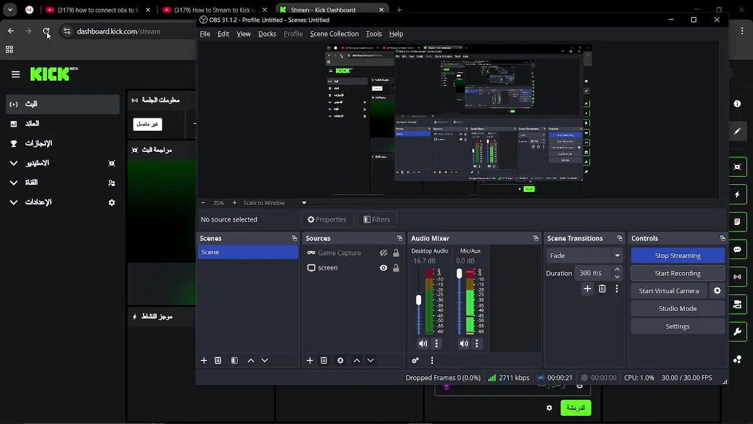Screen dimensions: 753x424
Task: Open Desktop Audio three-dot menu
Action: pos(436,343)
